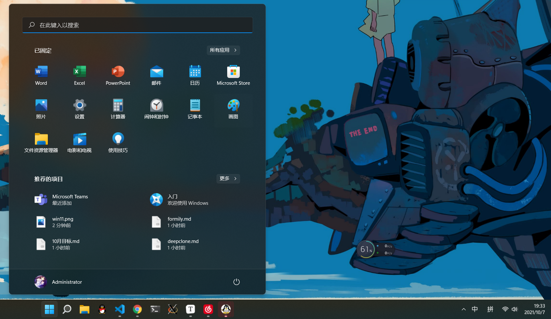Launch 计算器 calculator

[118, 109]
